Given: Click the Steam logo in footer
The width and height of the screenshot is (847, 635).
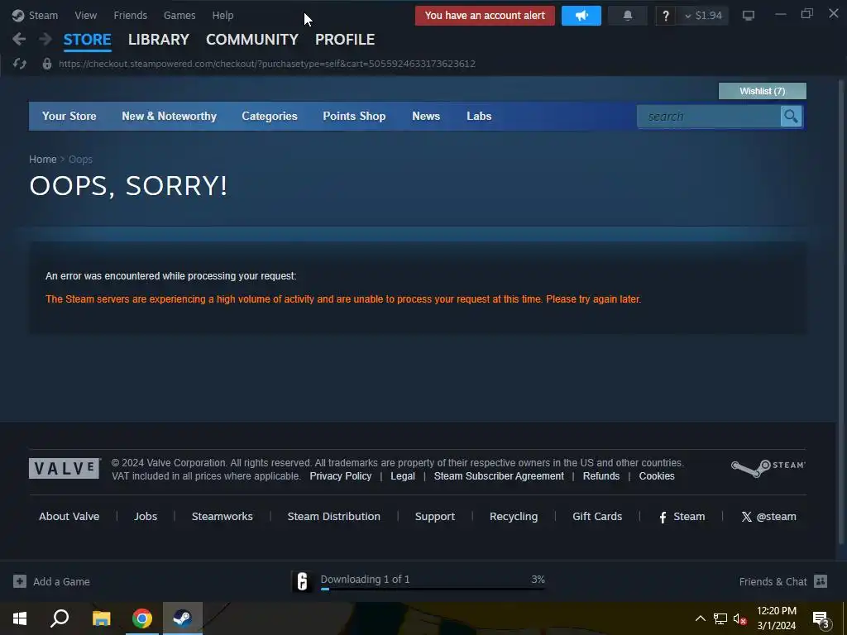Looking at the screenshot, I should pos(768,468).
